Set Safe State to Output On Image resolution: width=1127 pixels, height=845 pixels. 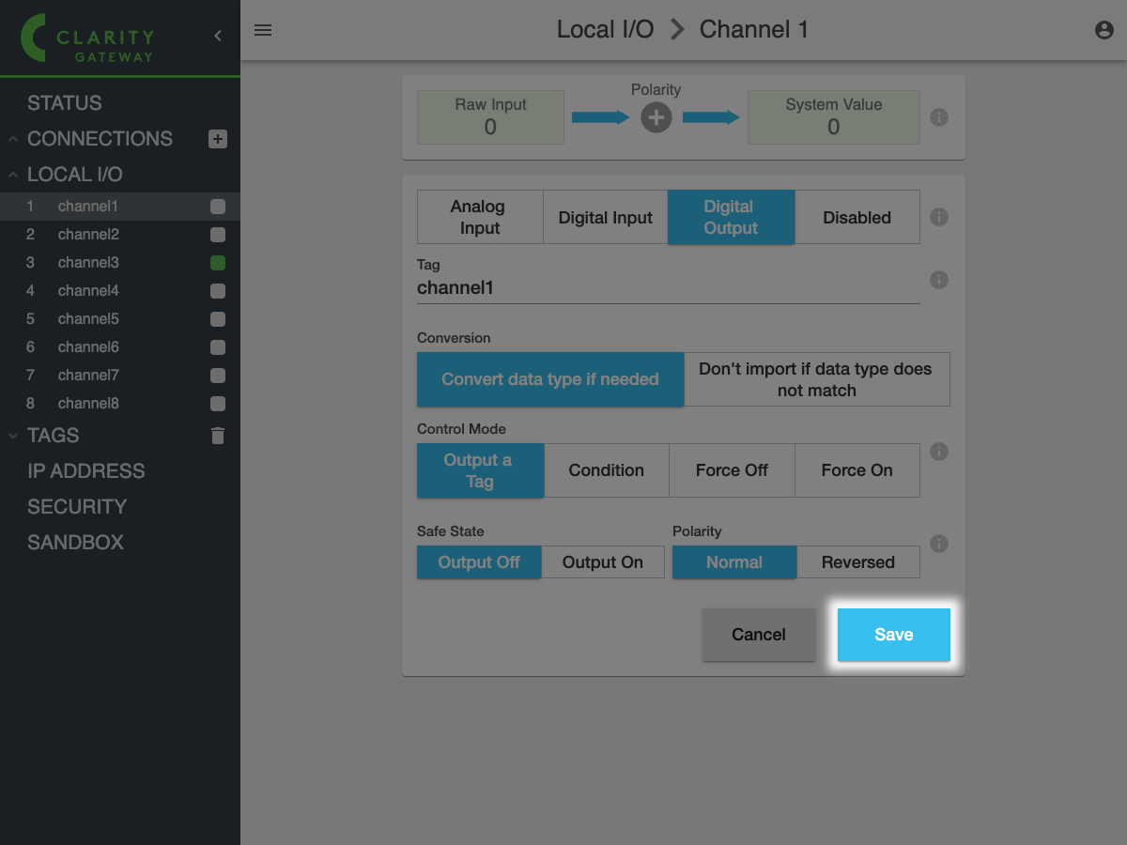(x=602, y=562)
